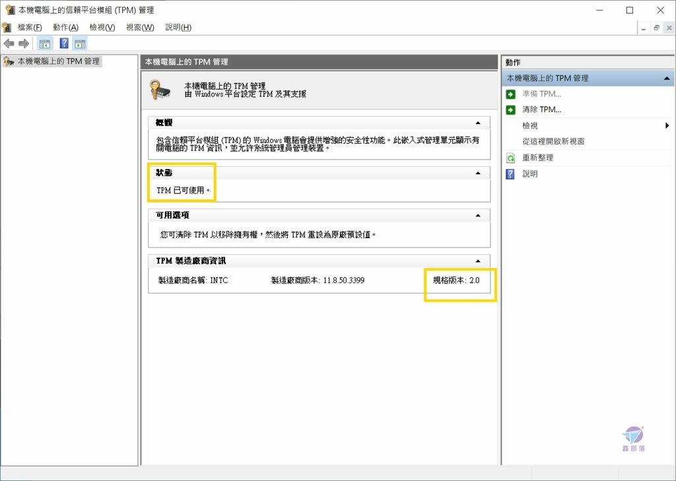Click 規格版本: 2.0 text
The height and width of the screenshot is (481, 676).
(x=456, y=280)
